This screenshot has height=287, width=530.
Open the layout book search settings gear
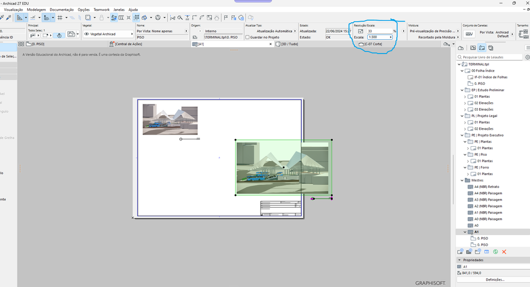click(527, 57)
